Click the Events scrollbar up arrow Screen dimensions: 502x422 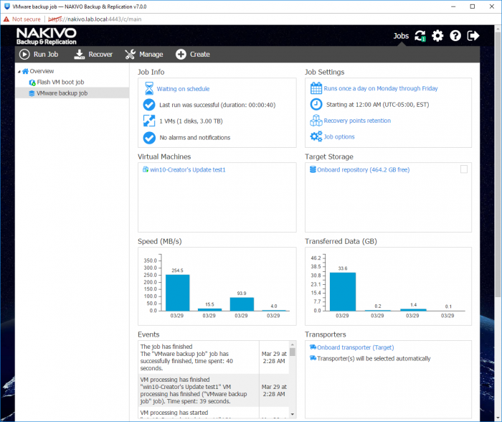(293, 344)
